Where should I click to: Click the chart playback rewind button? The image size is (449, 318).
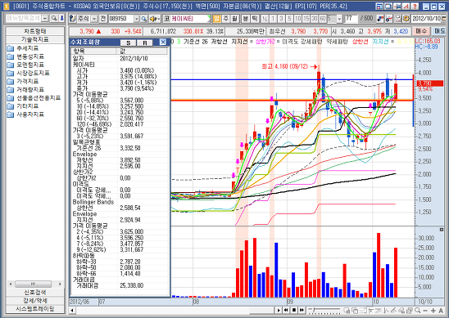(286, 310)
